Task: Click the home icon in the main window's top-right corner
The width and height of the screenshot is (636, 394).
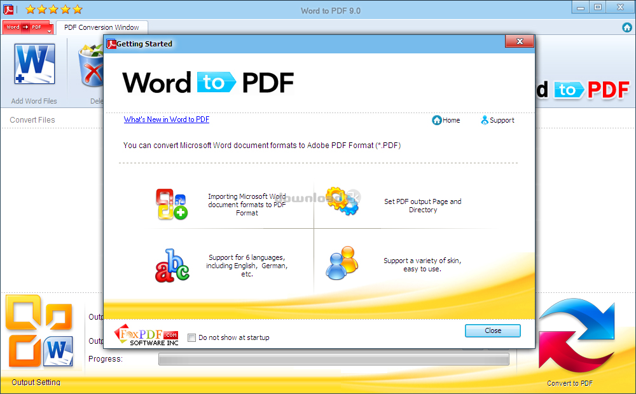Action: point(626,27)
